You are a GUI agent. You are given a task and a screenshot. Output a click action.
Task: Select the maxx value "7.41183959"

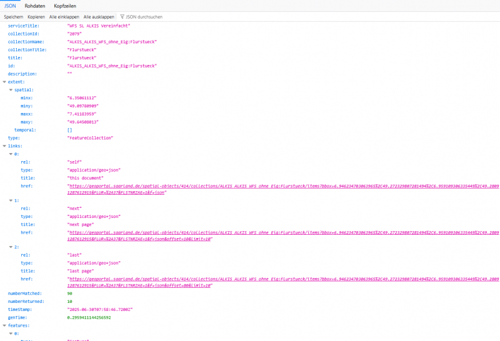click(82, 114)
